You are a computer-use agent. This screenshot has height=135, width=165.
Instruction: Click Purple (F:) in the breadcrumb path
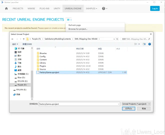[36, 39]
